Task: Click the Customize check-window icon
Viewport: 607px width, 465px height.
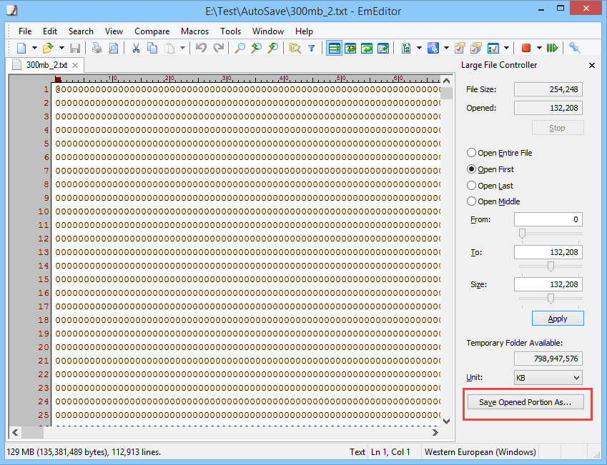Action: (493, 48)
